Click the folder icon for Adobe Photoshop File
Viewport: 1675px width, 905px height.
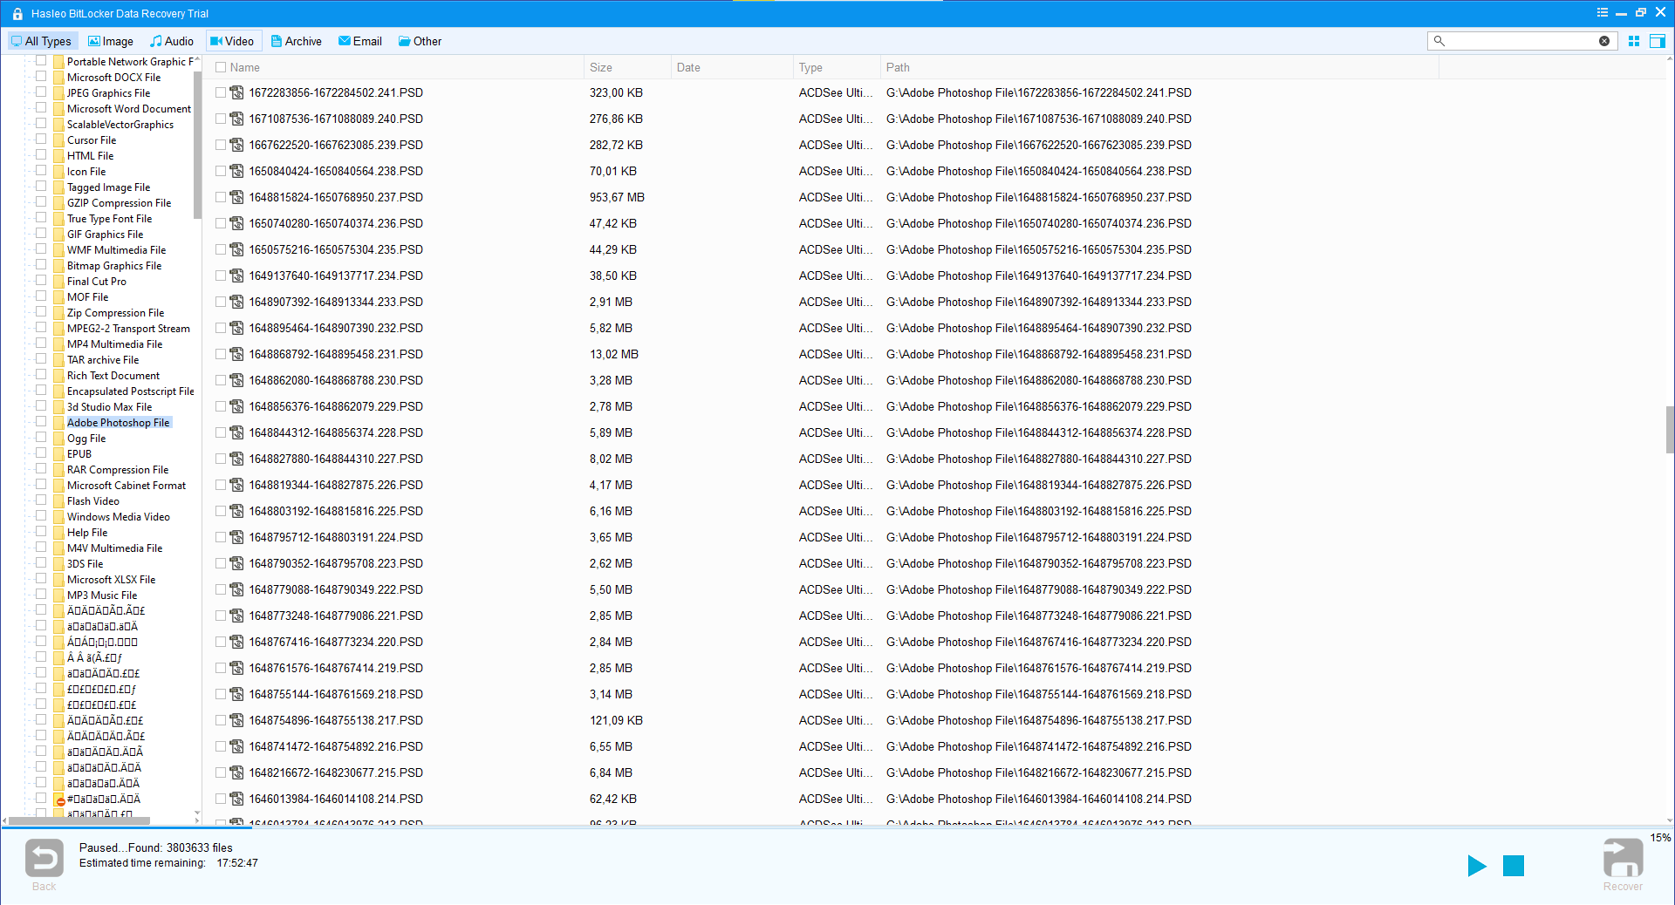click(x=58, y=423)
